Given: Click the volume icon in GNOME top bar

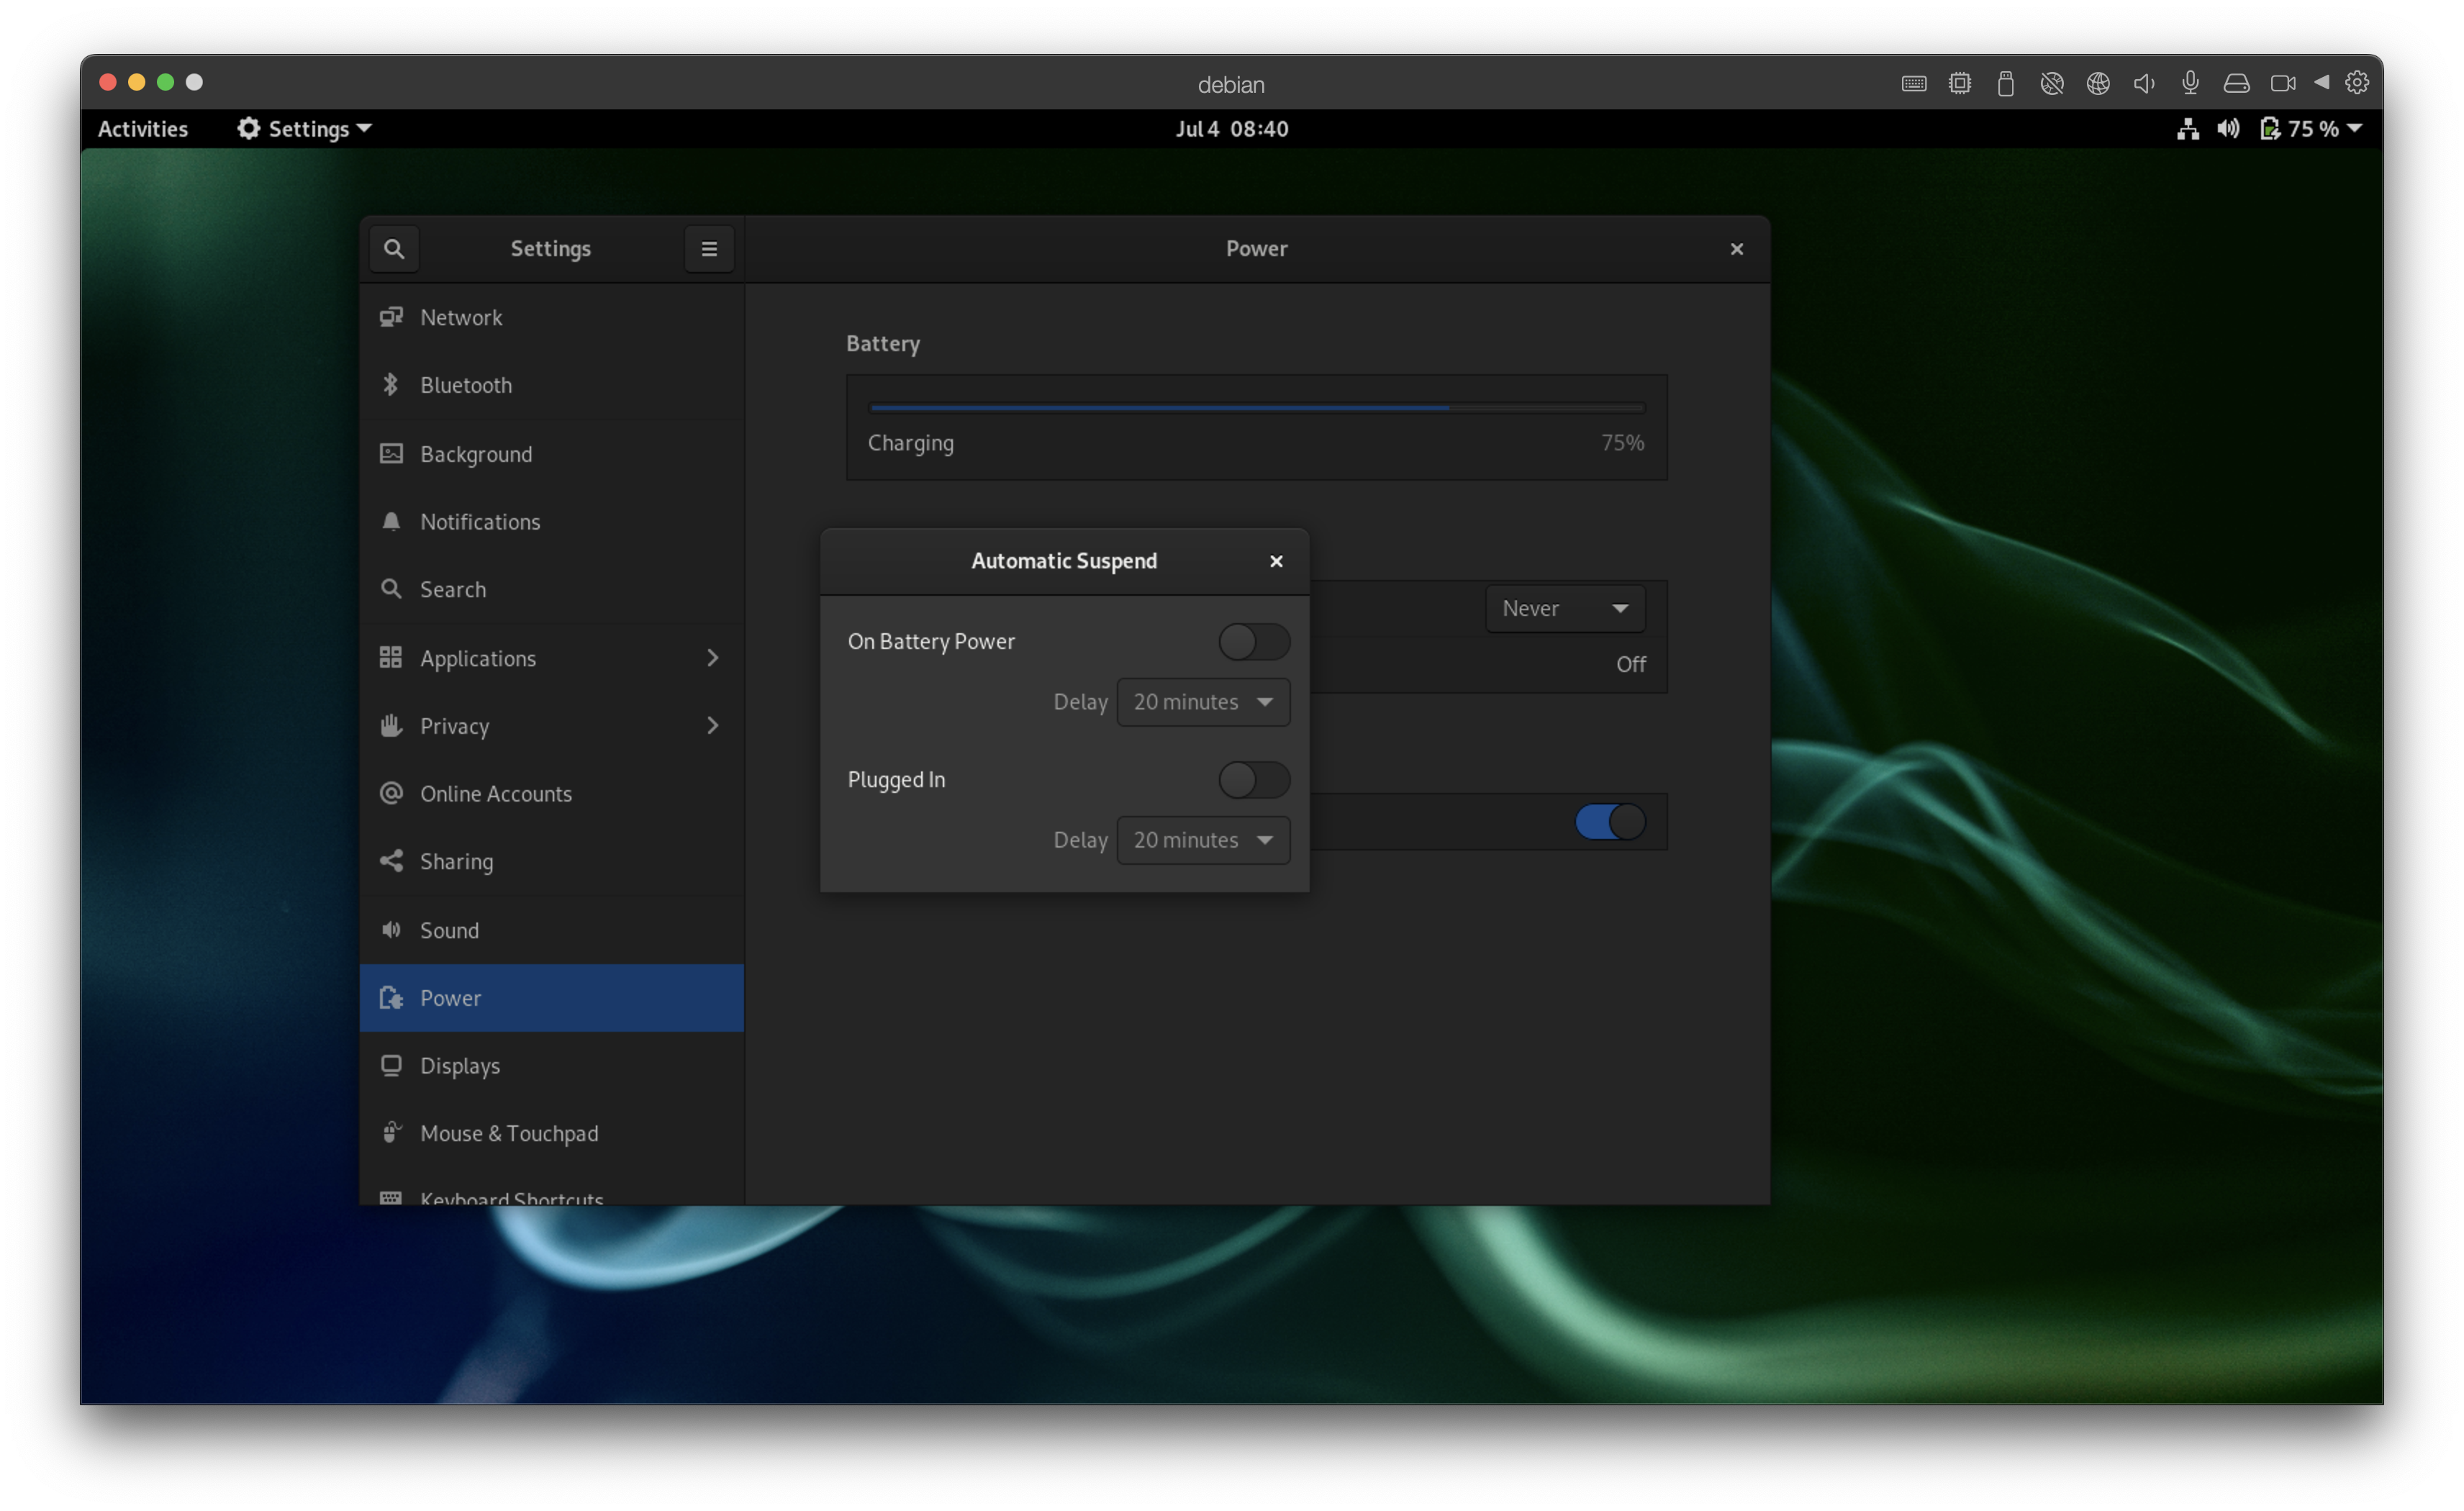Looking at the screenshot, I should click(x=2229, y=129).
